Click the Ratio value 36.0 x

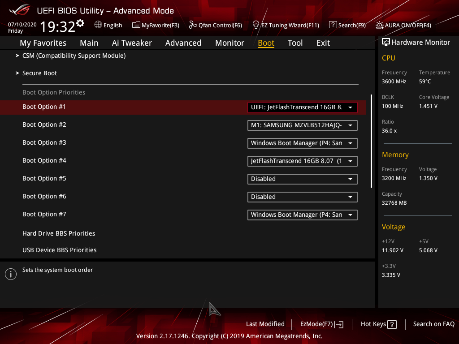coord(390,131)
